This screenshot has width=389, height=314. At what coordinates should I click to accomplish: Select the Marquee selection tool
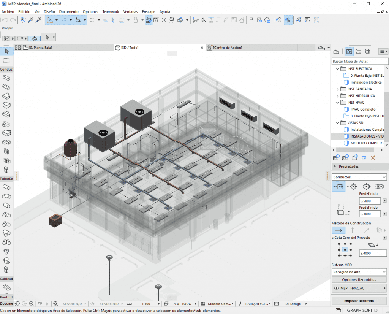(x=6, y=61)
